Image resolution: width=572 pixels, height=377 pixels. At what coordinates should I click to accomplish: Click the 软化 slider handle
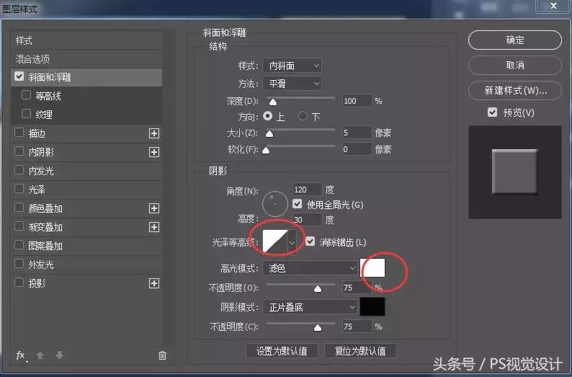(266, 150)
